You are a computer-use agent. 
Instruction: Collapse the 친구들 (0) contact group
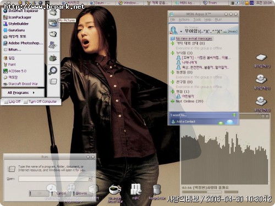172,82
